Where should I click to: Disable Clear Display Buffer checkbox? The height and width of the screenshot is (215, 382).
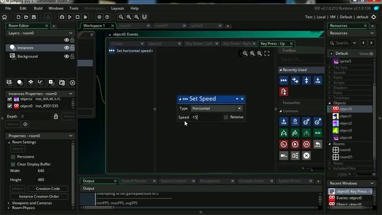click(x=13, y=164)
